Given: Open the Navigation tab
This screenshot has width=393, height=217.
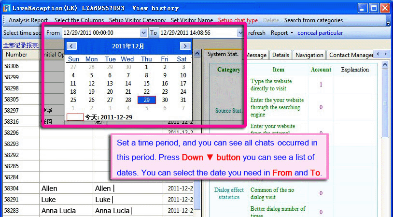Looking at the screenshot, I should (x=309, y=55).
